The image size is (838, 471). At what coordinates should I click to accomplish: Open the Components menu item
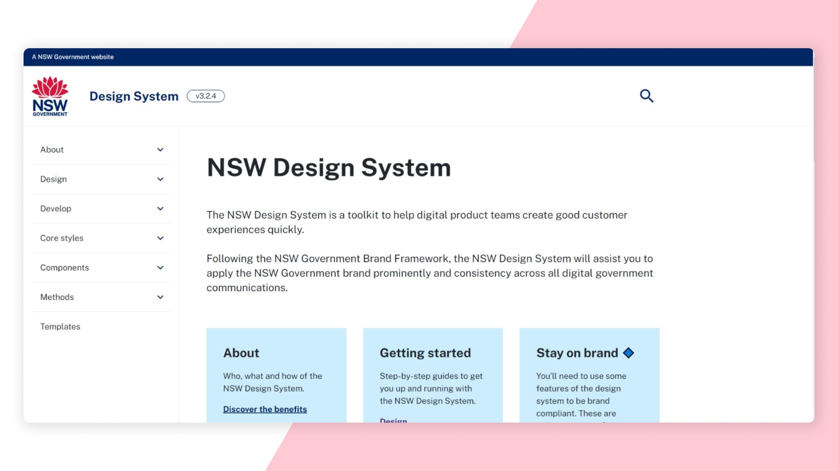[x=101, y=268]
